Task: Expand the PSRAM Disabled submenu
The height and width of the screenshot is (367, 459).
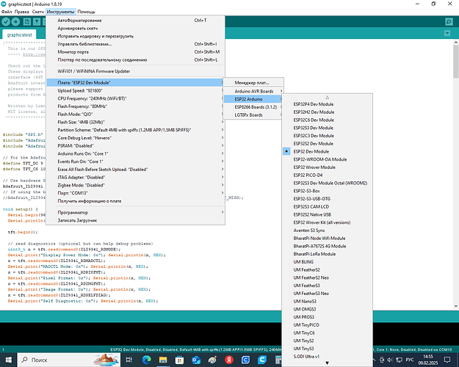Action: [x=136, y=146]
